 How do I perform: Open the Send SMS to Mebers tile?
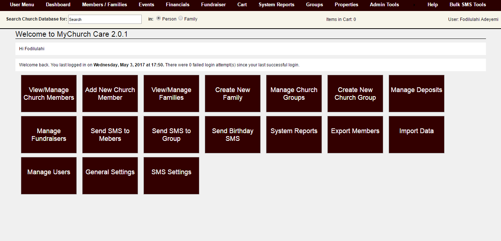pos(110,135)
